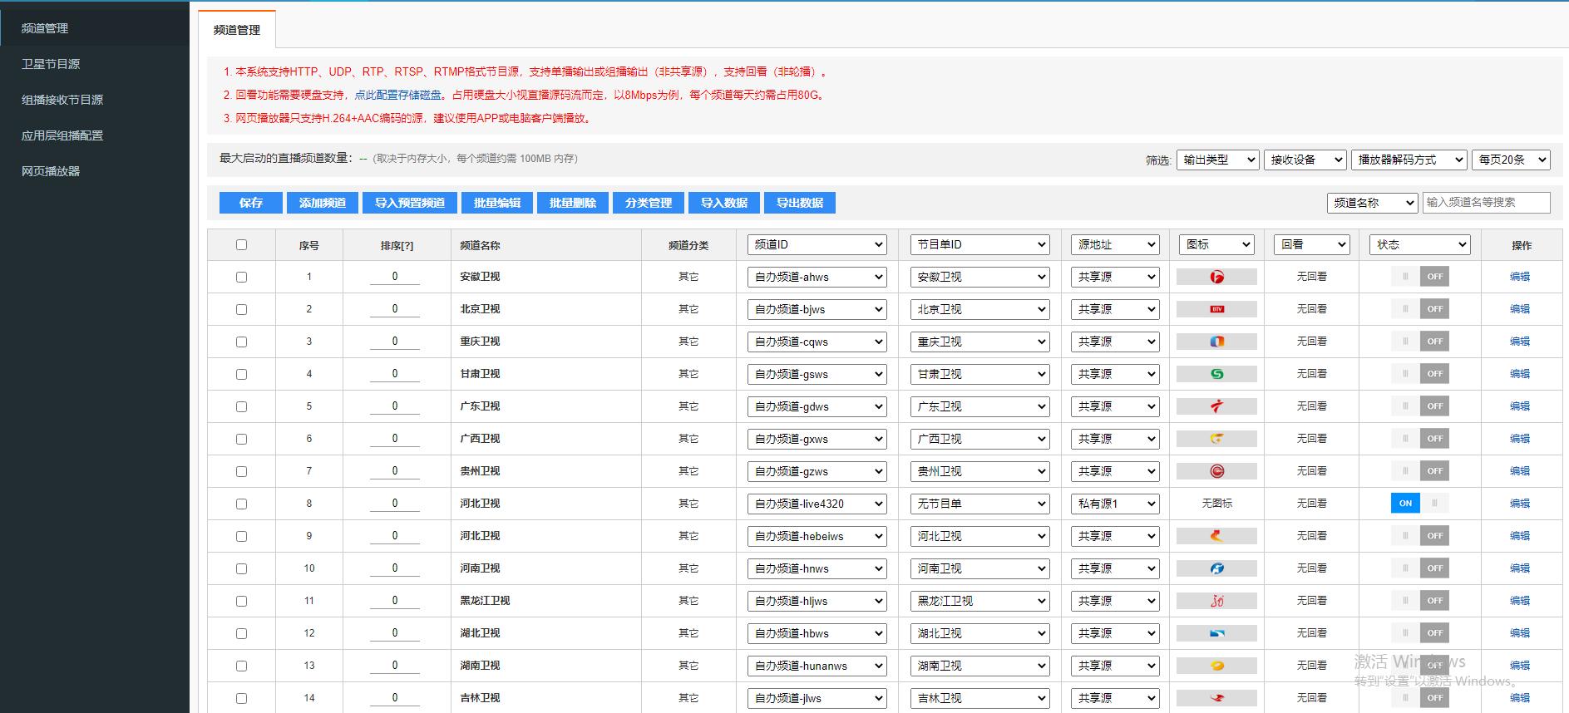Click the 湖南卫视 channel logo icon

click(x=1216, y=666)
